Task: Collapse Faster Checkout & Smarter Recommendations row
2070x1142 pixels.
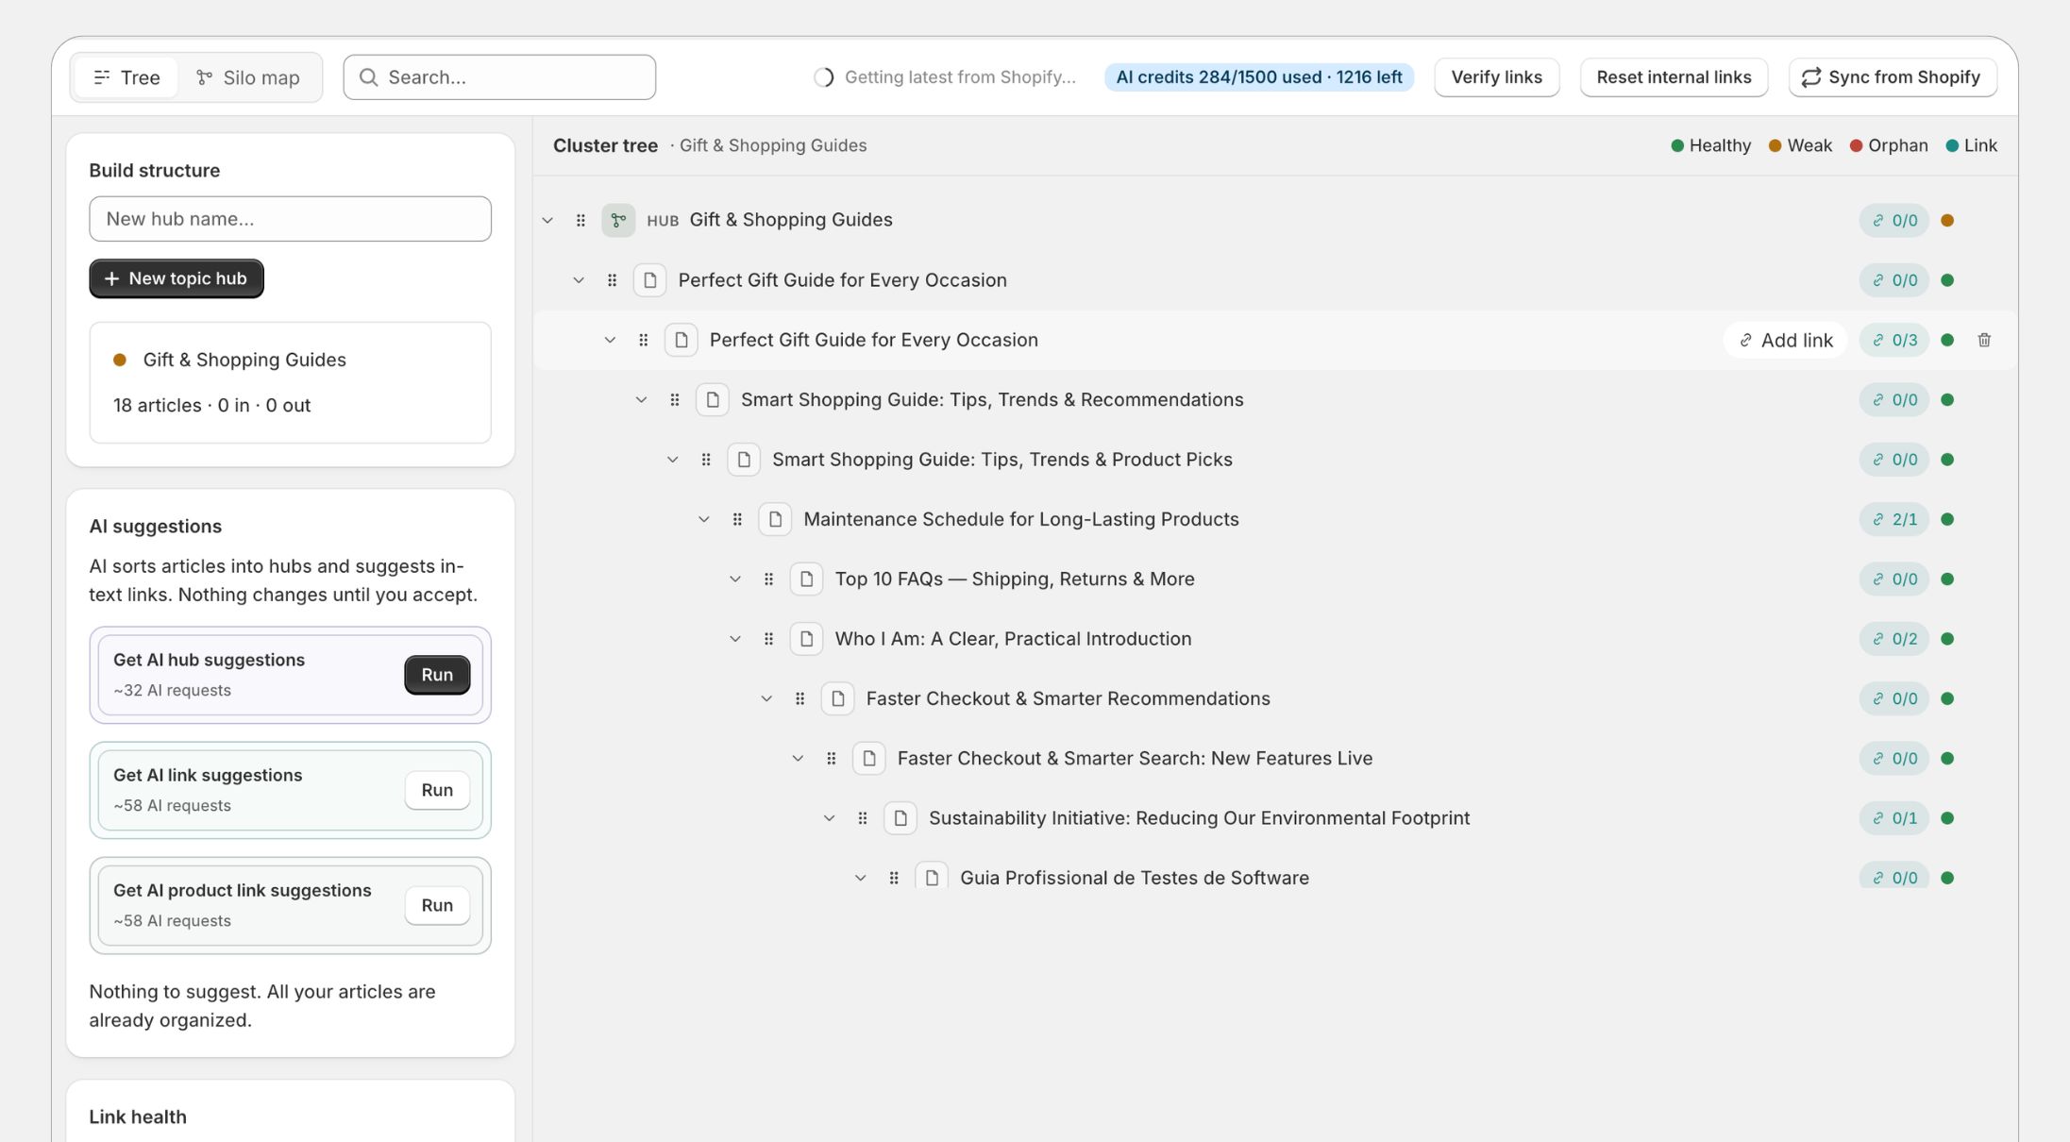Action: coord(766,698)
